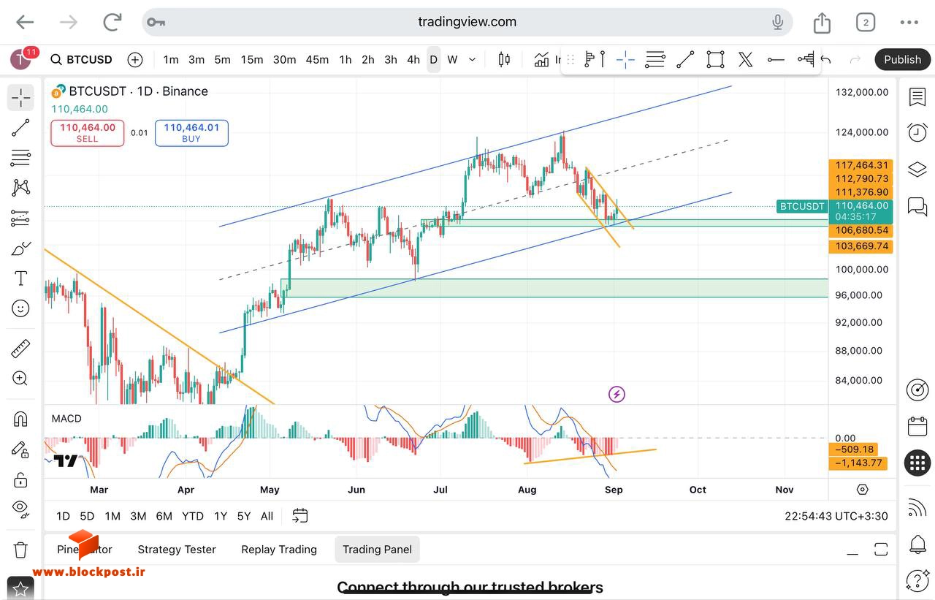Open the Fibonacci retracement tool group
935x600 pixels.
click(x=20, y=158)
